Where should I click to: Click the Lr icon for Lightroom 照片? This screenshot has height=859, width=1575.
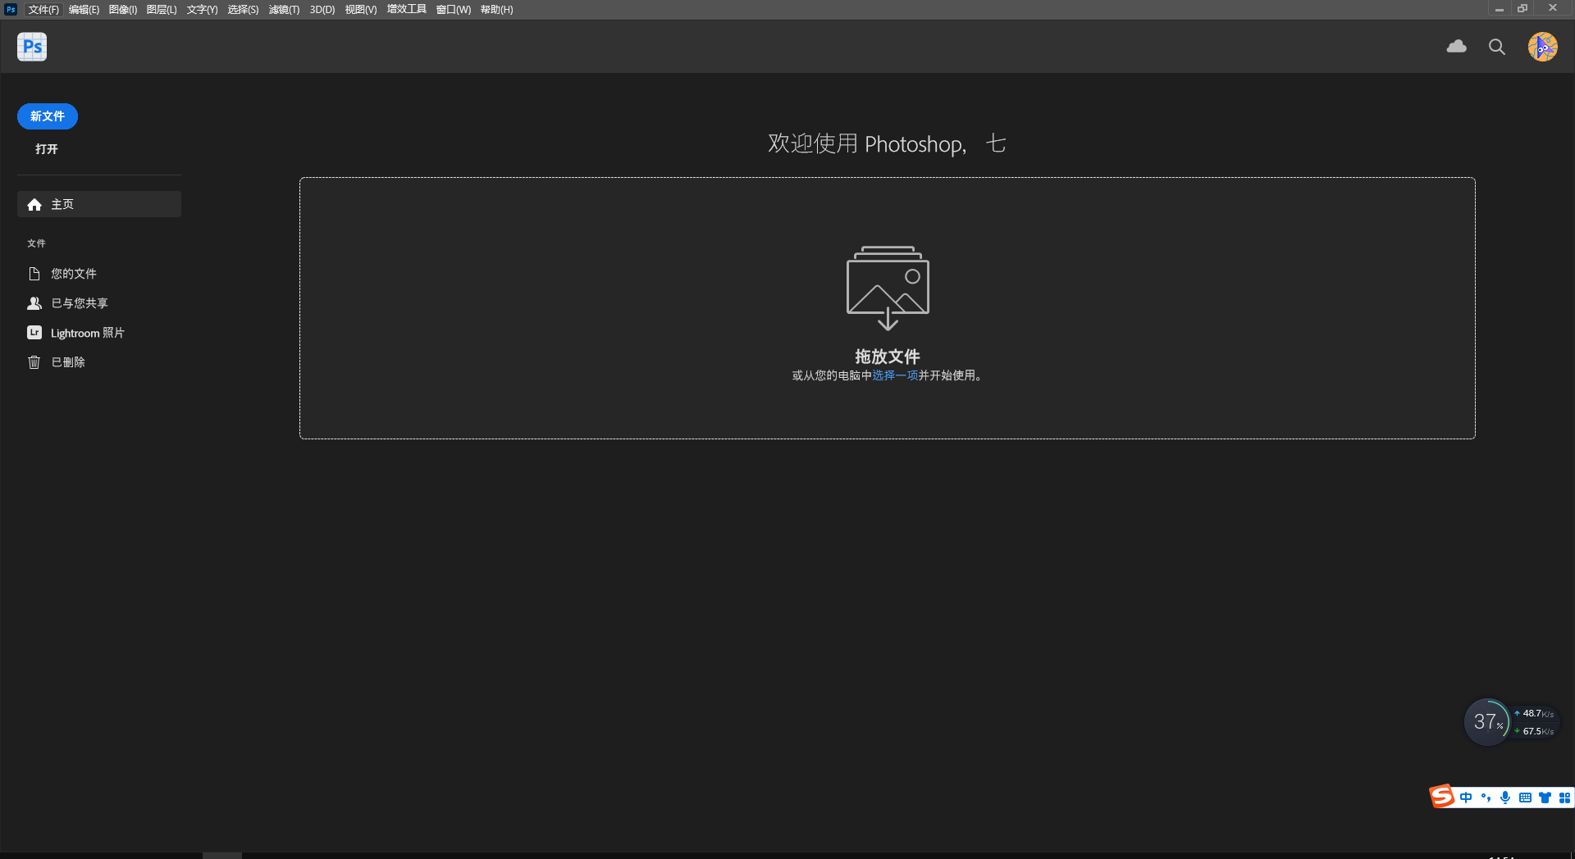34,333
